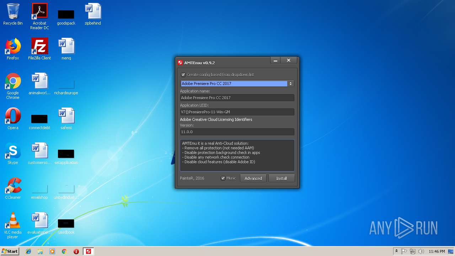The height and width of the screenshot is (256, 455).
Task: Click the Install button
Action: click(x=282, y=178)
